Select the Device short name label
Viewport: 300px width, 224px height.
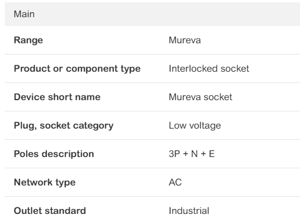pyautogui.click(x=57, y=97)
